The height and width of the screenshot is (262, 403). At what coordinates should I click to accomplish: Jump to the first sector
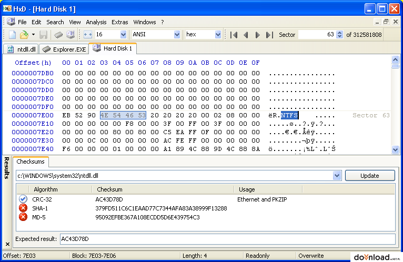234,35
